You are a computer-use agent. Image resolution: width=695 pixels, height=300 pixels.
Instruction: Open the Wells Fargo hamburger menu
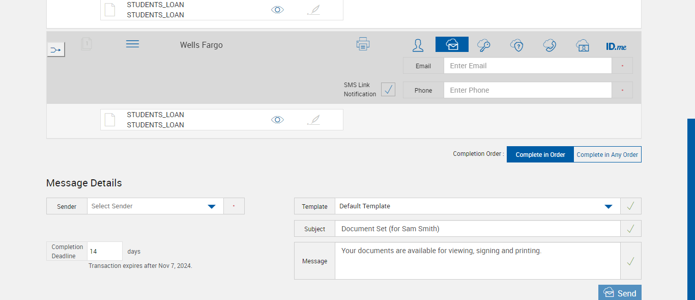132,44
